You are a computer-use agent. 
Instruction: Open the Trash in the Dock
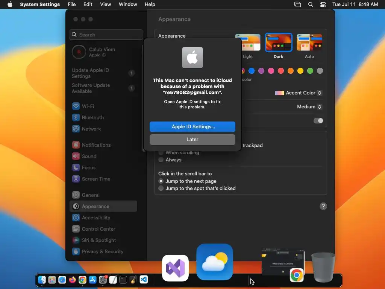pyautogui.click(x=323, y=268)
